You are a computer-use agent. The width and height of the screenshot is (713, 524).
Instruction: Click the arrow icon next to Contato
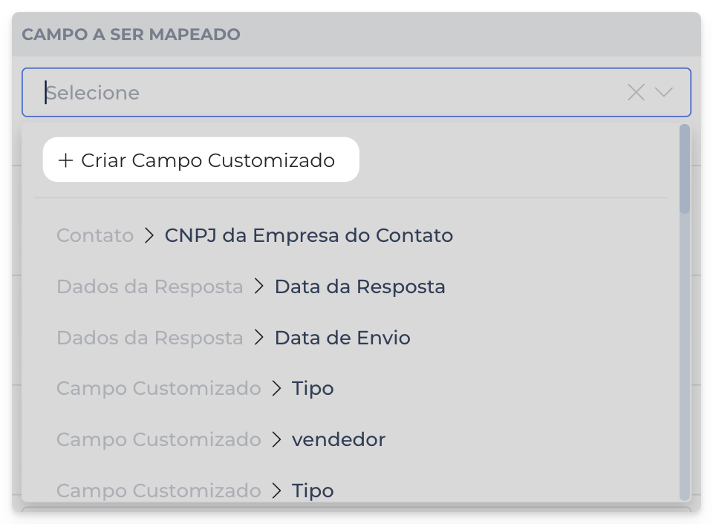coord(149,236)
